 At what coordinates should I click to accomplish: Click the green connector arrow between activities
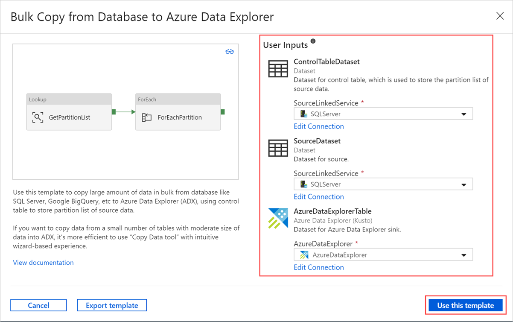(x=123, y=112)
